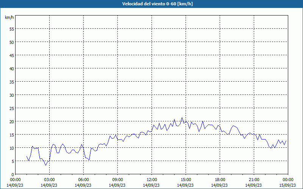The image size is (303, 189).
Task: Click the y-axis value 20
Action: coord(12,122)
